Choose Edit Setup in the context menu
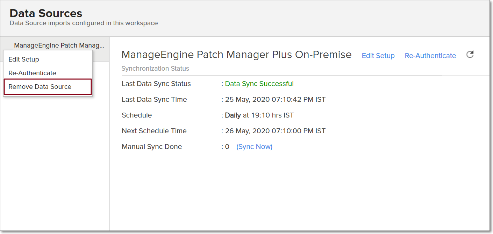 coord(24,59)
